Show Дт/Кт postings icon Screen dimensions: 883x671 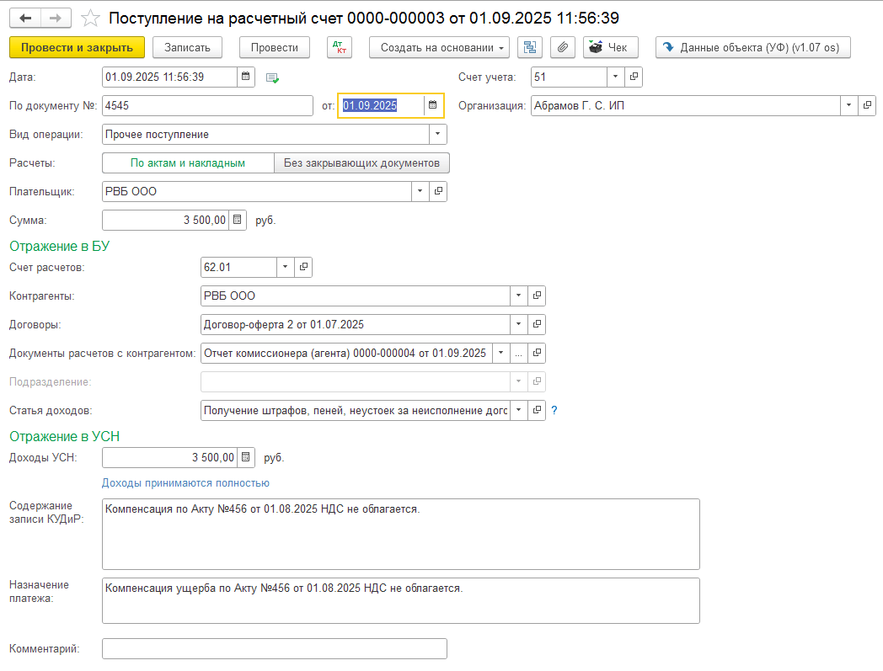339,48
